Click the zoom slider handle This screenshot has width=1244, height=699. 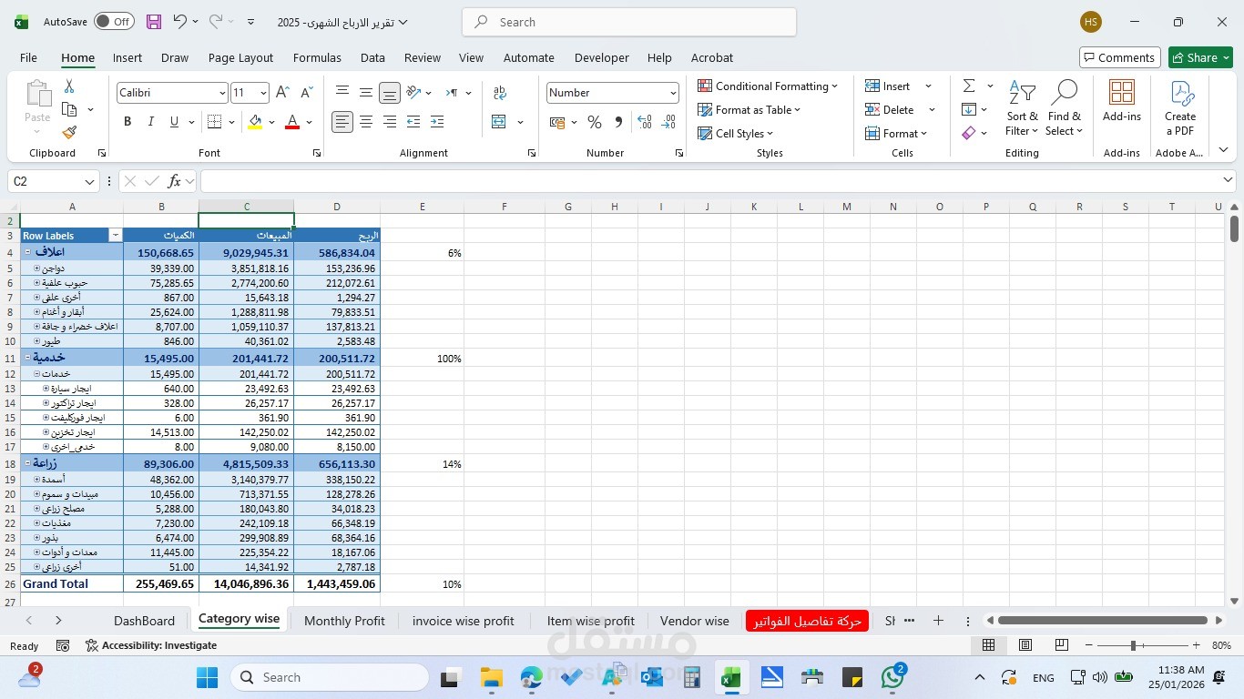(x=1133, y=645)
